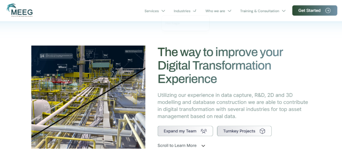Click the Turnkey Projects button
The width and height of the screenshot is (342, 156).
[244, 131]
